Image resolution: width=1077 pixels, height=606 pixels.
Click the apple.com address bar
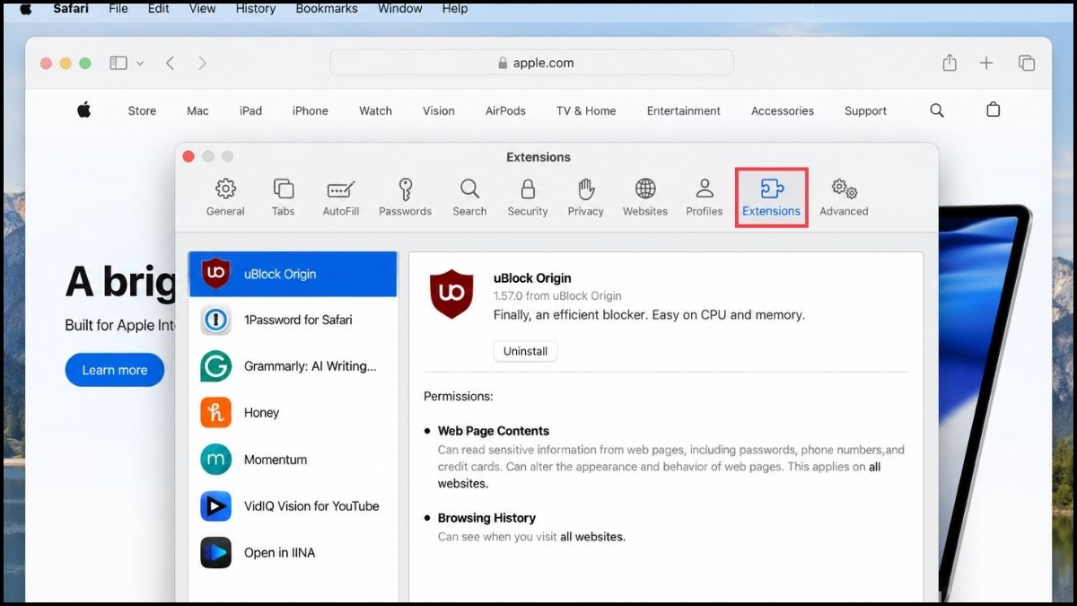click(531, 63)
